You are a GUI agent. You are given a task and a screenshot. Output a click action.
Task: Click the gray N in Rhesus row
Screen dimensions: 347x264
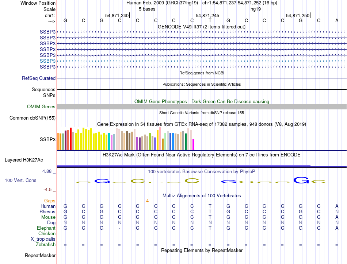[x=337, y=211]
